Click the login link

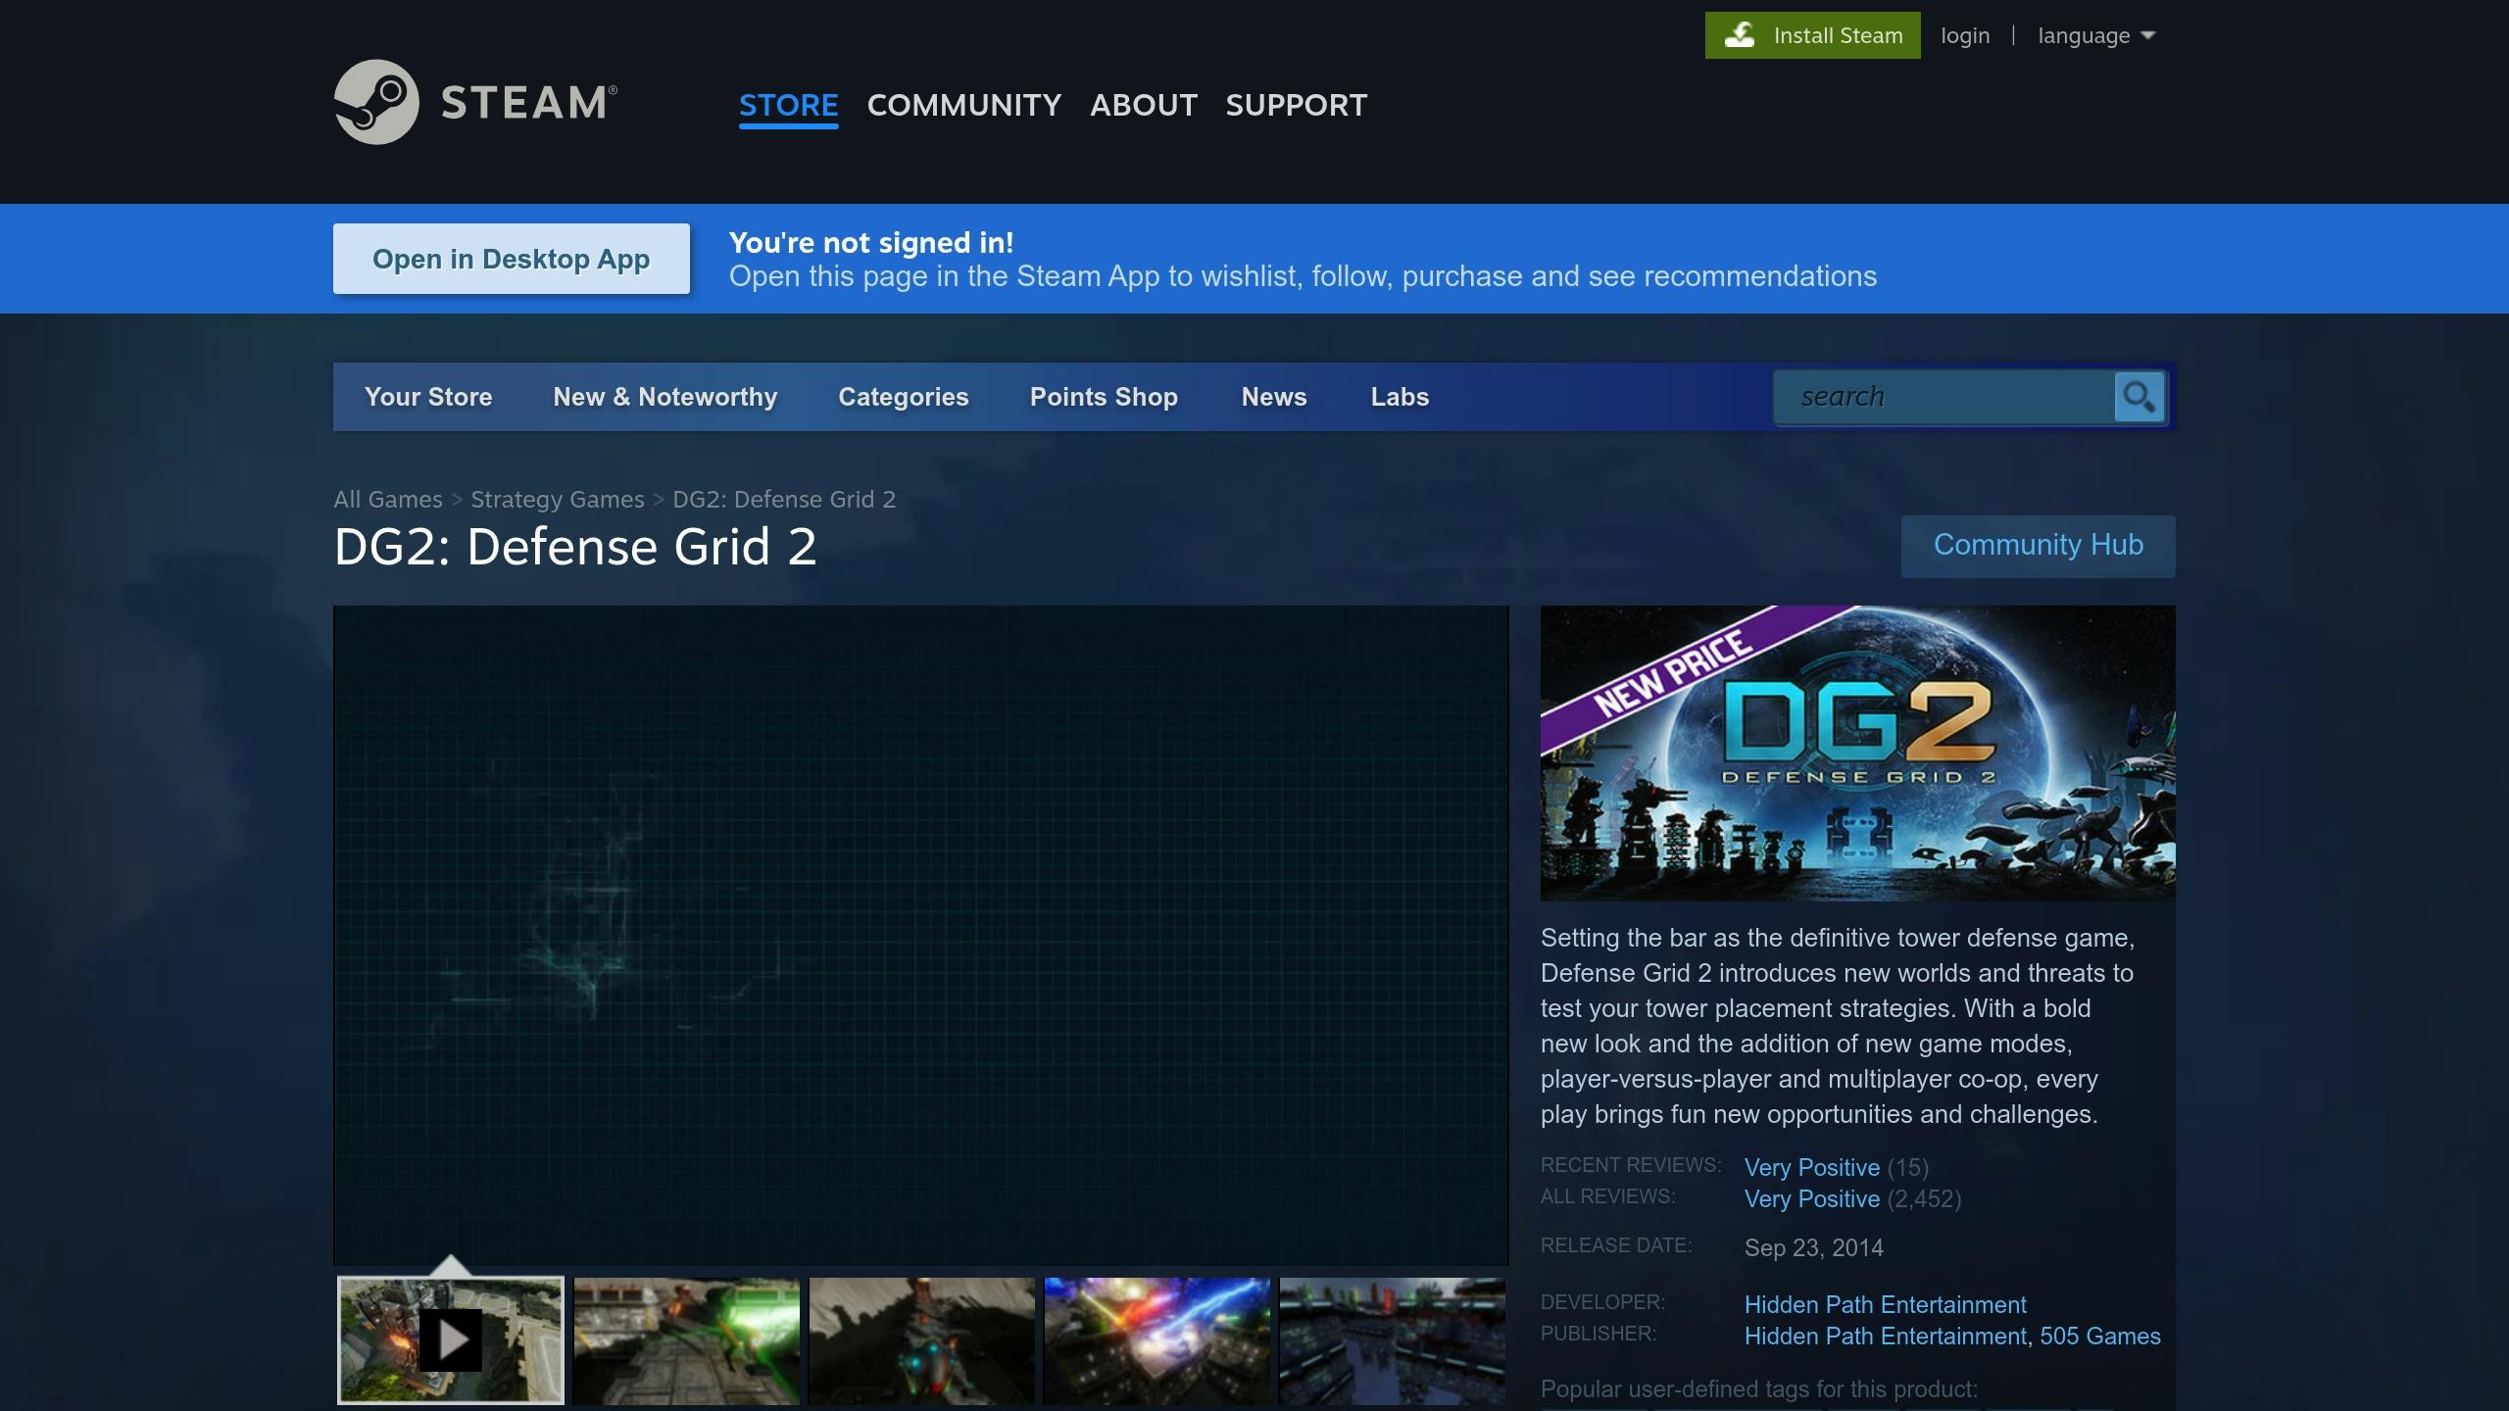pyautogui.click(x=1965, y=35)
